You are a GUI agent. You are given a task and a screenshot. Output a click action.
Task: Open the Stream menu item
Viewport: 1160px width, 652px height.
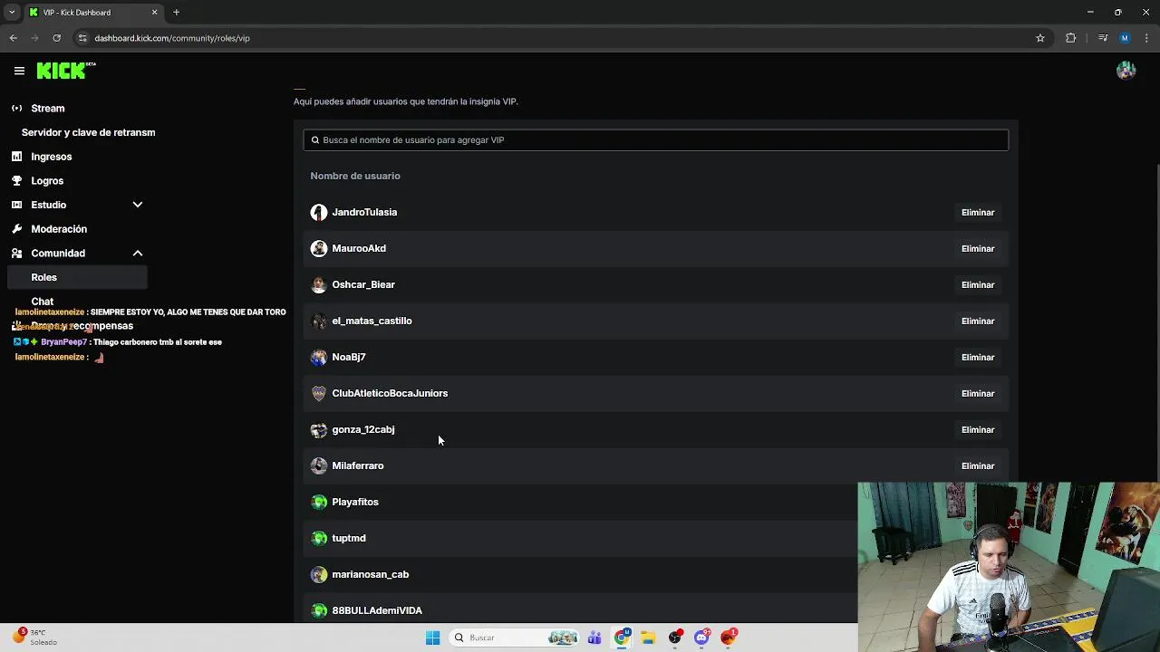coord(48,109)
